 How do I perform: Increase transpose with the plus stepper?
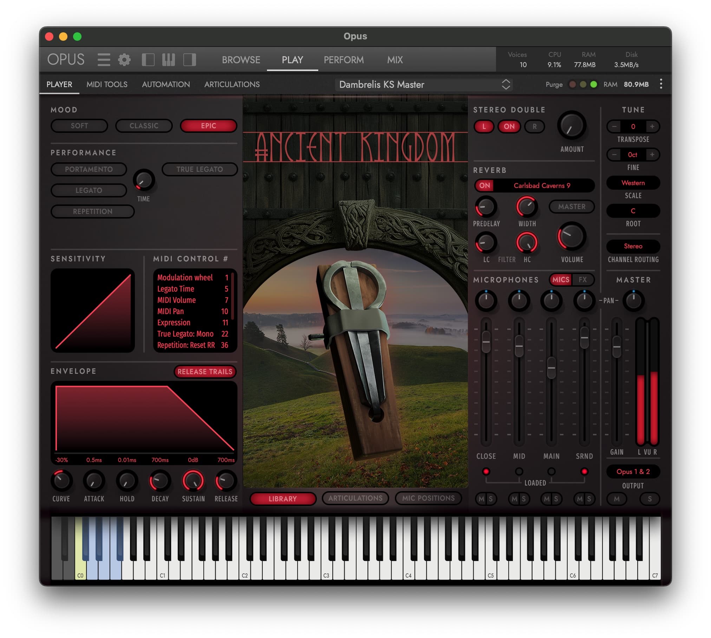[652, 126]
